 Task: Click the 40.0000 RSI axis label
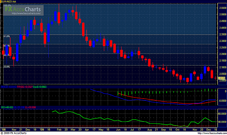(222, 122)
